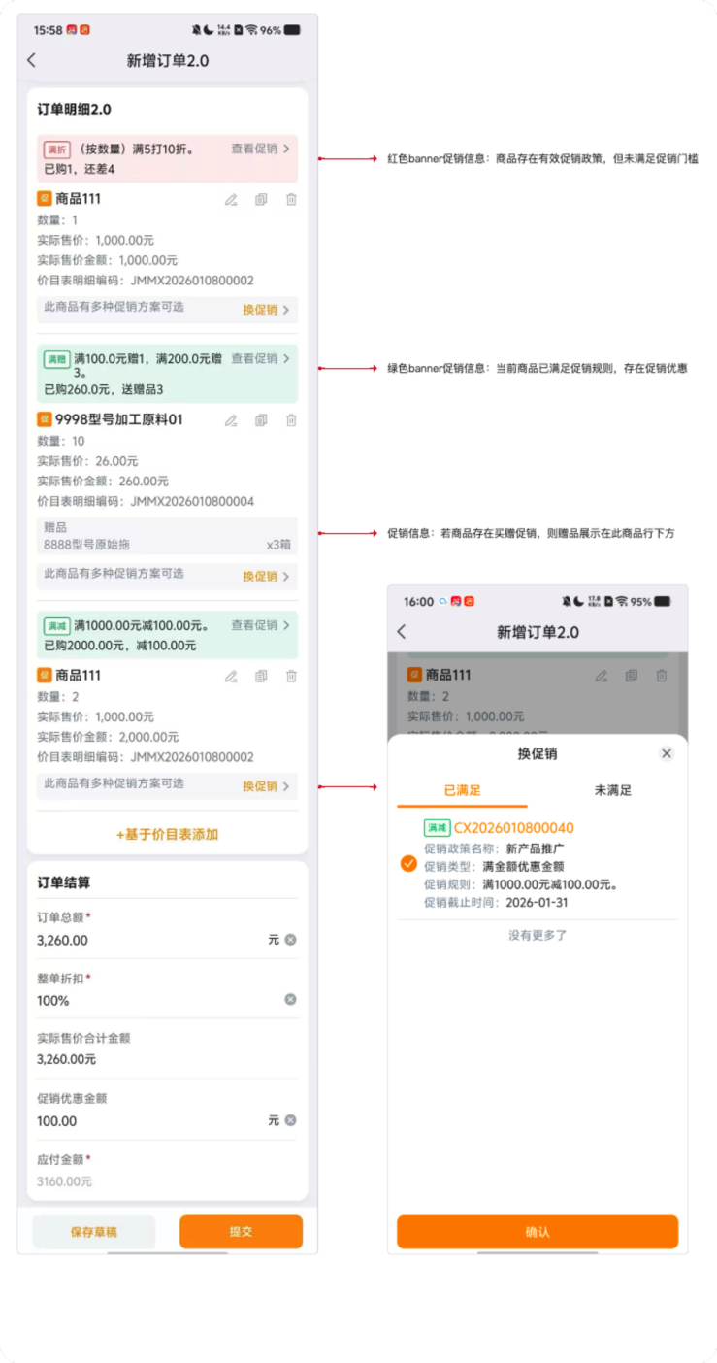Tap the 应付金额 value 3160.00元
This screenshot has width=717, height=1363.
(64, 1181)
